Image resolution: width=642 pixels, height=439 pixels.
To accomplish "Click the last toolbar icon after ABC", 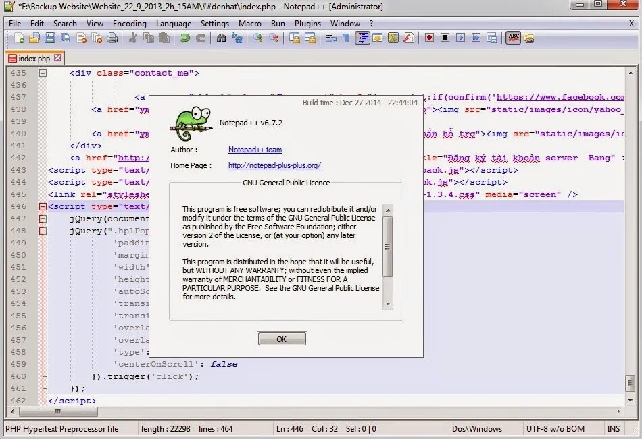I will [x=529, y=38].
